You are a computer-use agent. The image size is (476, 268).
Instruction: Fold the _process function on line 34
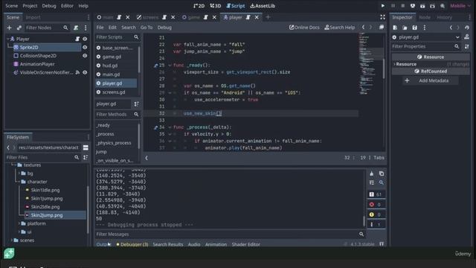170,127
